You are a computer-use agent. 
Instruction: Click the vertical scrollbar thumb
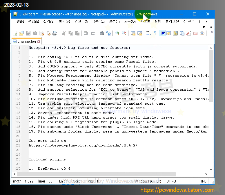point(211,76)
